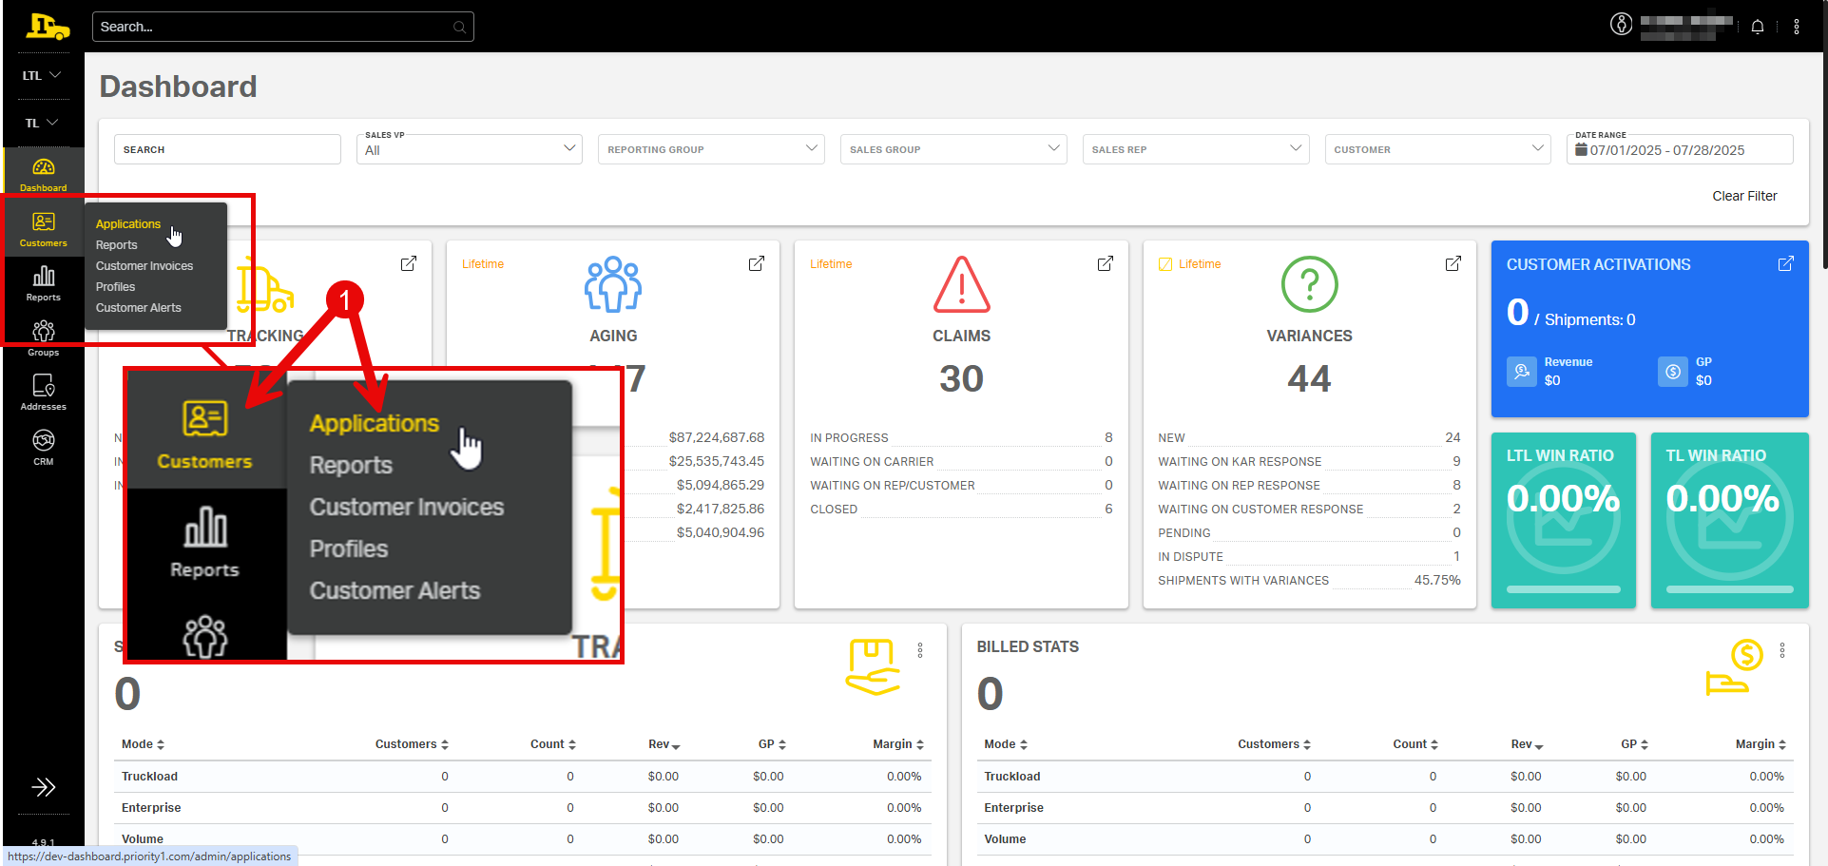
Task: Sort Billed Stats table by Mode
Action: coord(1006,744)
